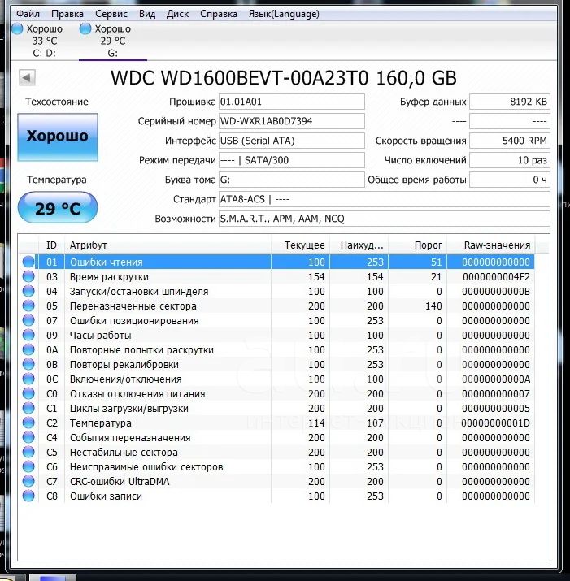Click the blue status icon of G: disk
570x581 pixels.
(x=85, y=28)
